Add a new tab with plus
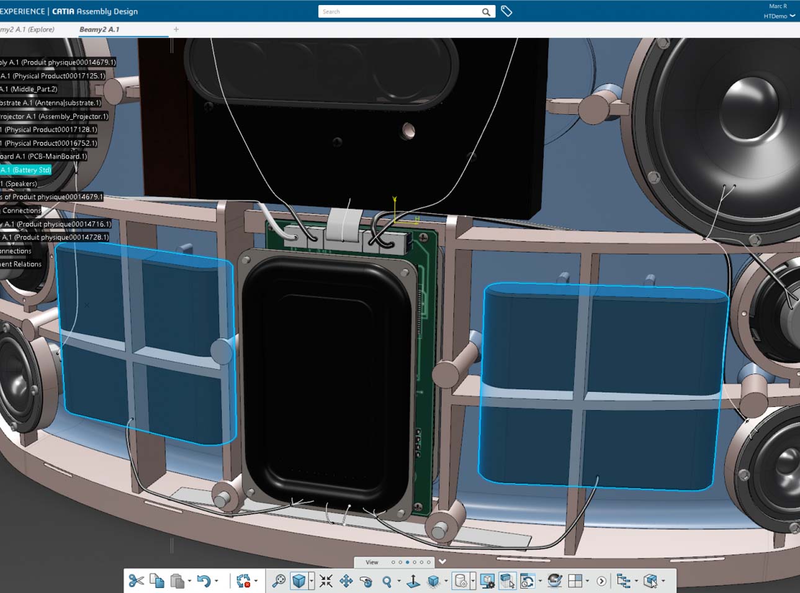 pos(176,29)
